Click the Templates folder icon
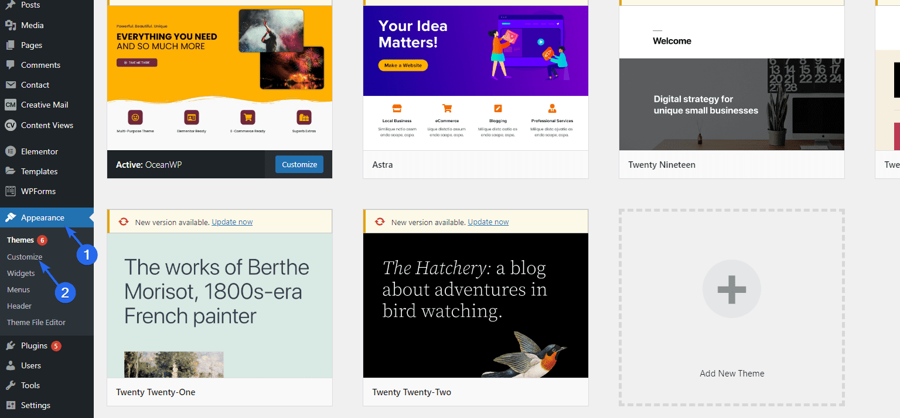The width and height of the screenshot is (900, 418). (11, 171)
